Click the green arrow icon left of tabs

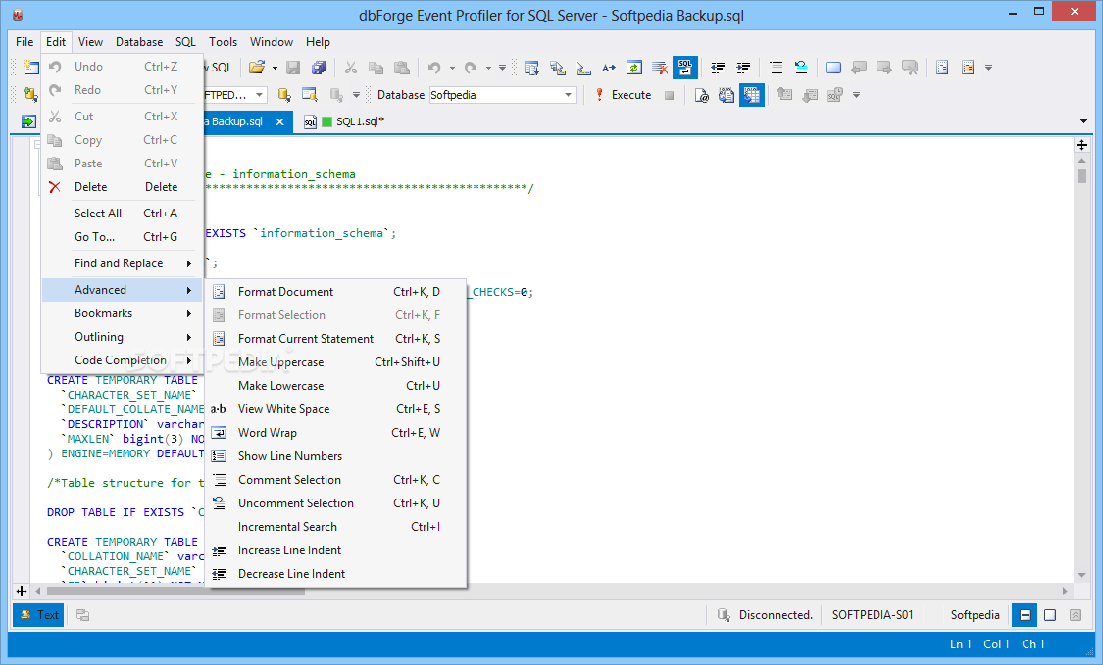coord(28,121)
